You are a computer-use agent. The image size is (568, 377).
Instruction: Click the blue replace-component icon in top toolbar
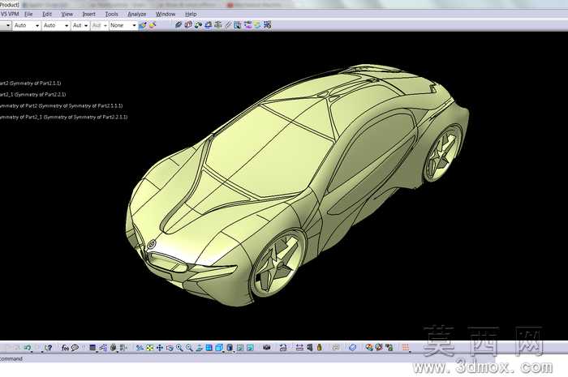point(208,24)
